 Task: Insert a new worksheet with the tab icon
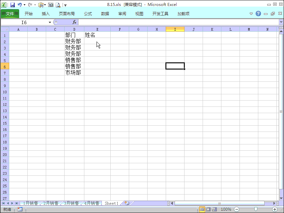pyautogui.click(x=127, y=203)
